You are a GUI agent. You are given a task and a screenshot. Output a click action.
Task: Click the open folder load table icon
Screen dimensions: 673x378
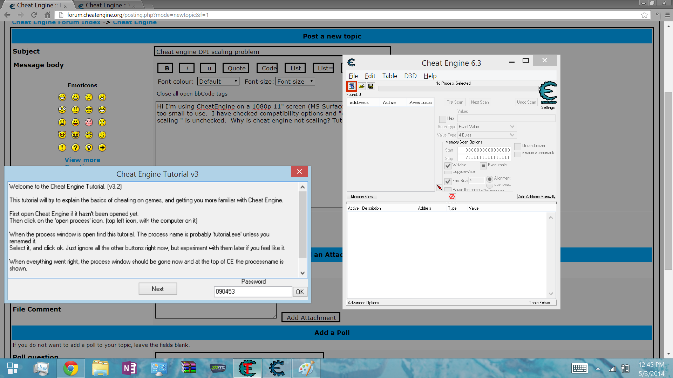pyautogui.click(x=361, y=86)
